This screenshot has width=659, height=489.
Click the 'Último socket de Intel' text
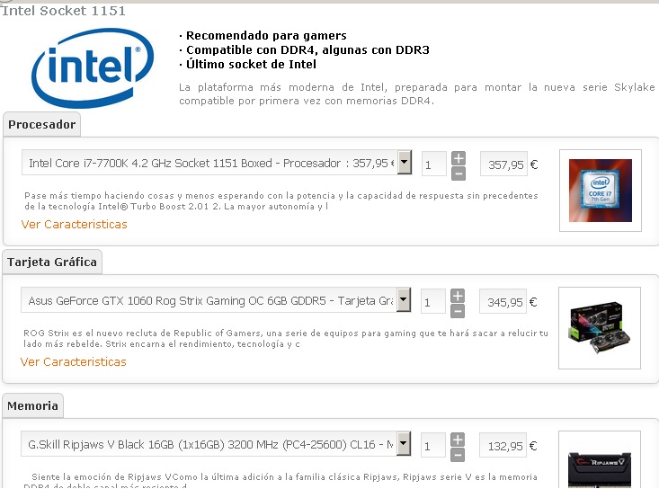coord(252,64)
